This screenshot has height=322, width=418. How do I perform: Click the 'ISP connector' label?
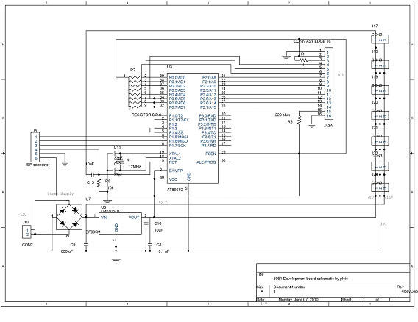pos(38,165)
